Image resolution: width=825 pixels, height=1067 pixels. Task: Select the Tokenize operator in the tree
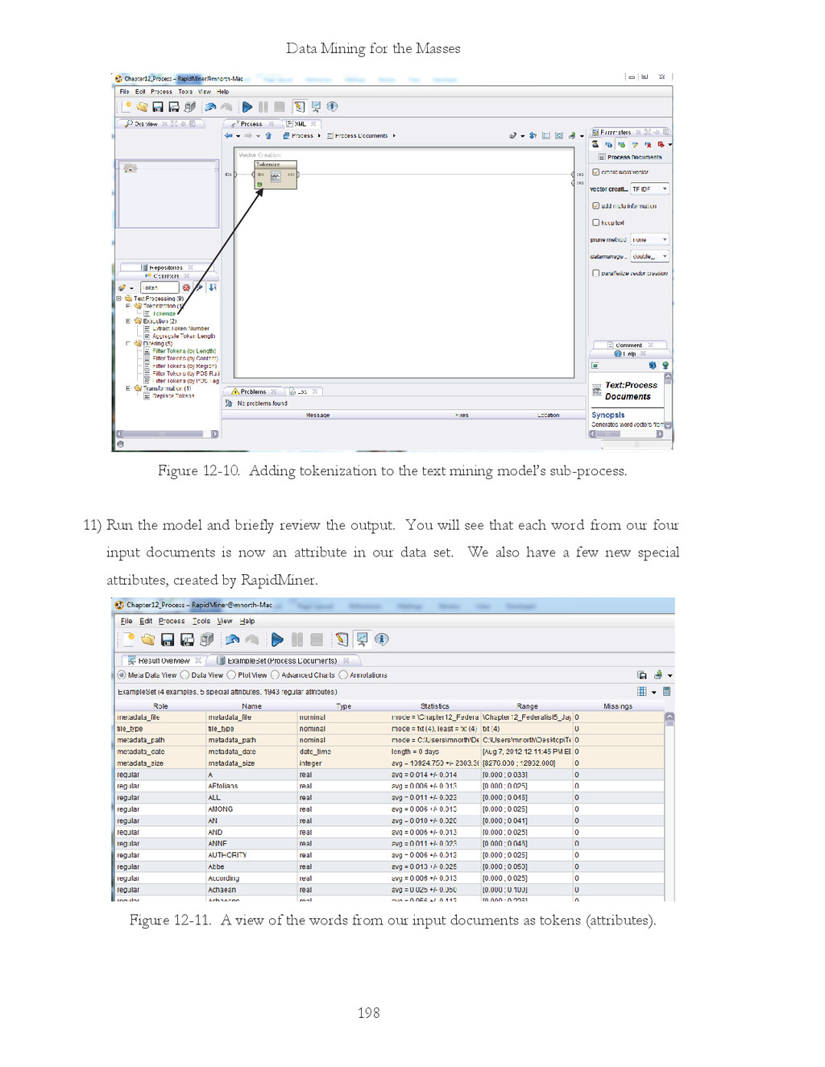pos(164,314)
